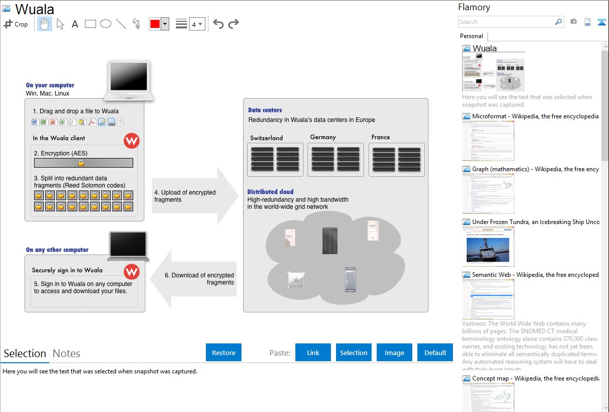Click the icon beside Semantic Web title

click(x=466, y=275)
